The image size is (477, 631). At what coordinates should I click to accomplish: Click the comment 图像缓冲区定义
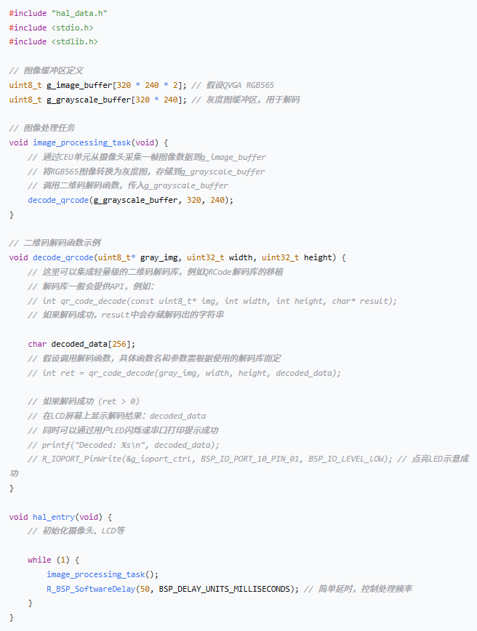pos(46,71)
